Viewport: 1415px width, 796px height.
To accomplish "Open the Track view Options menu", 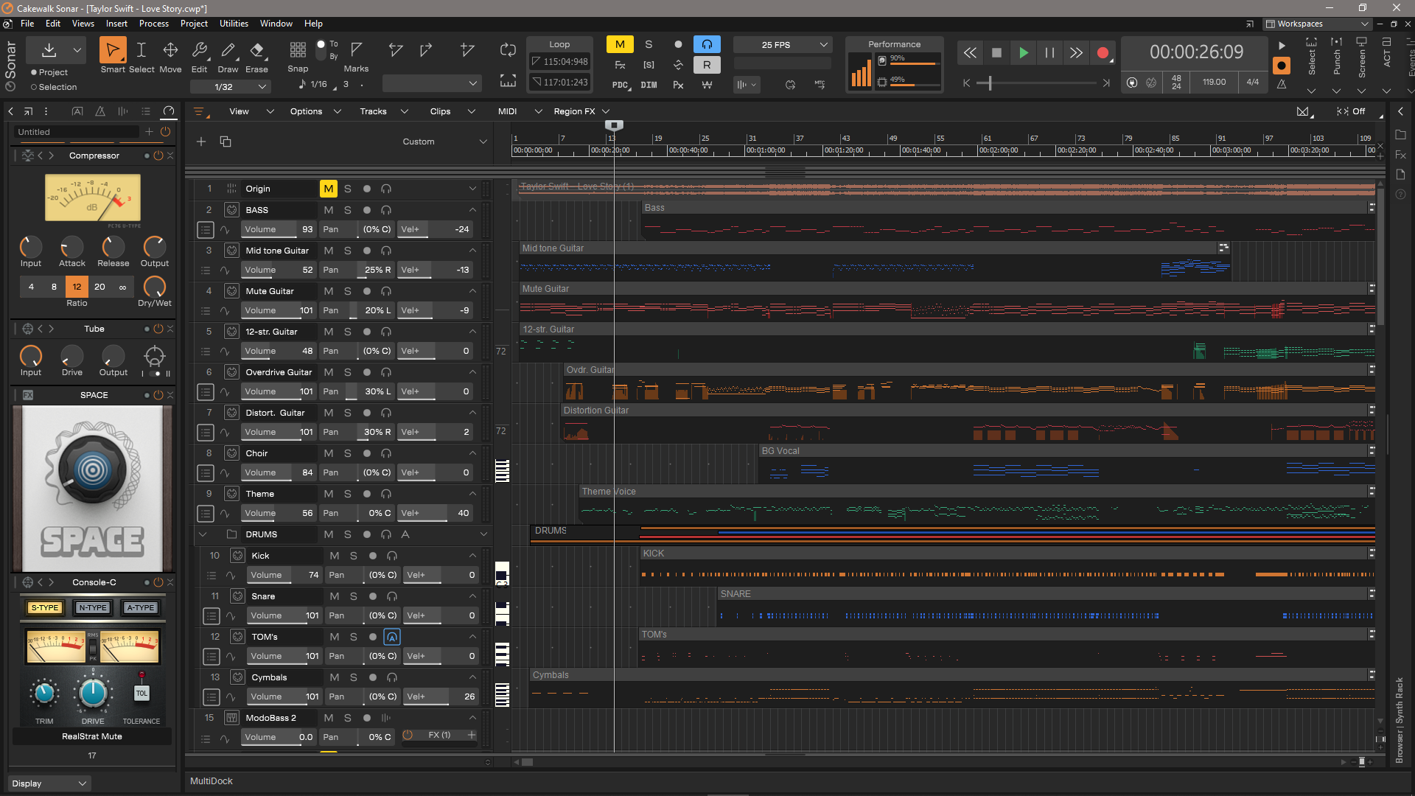I will click(315, 111).
